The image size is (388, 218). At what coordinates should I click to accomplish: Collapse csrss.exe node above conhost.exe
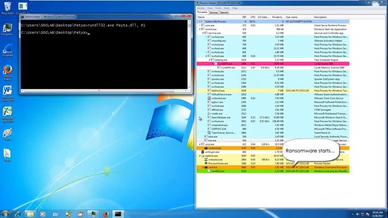pyautogui.click(x=200, y=144)
